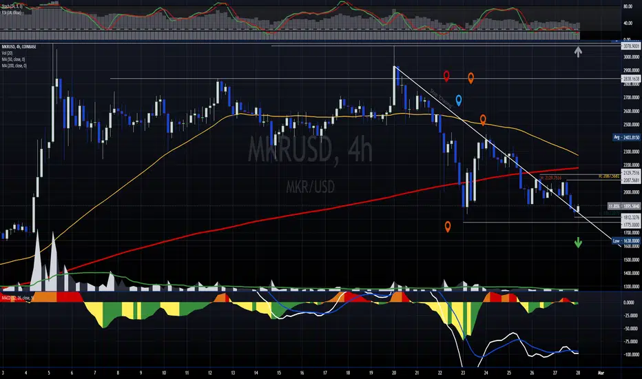
Task: Click the orange H: 2087.5681 annotation text
Action: click(609, 176)
